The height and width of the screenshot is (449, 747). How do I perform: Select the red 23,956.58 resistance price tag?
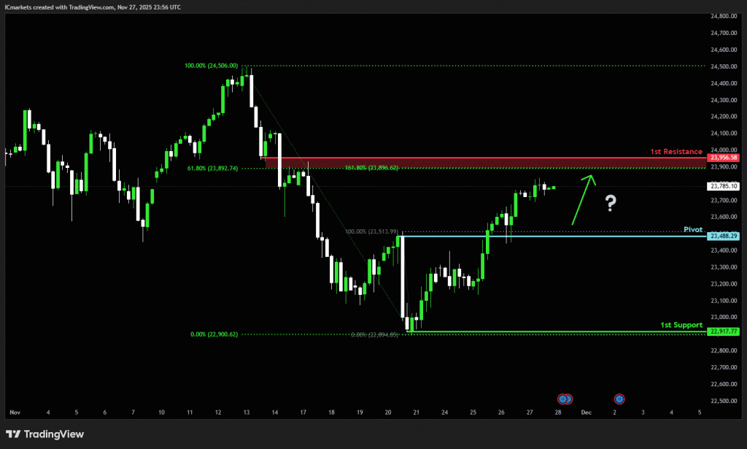724,157
